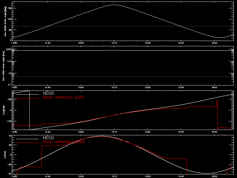Viewport: 237px width, 178px height.
Task: Click the "50" tick label on Earth-angle plot
Action: point(10,30)
